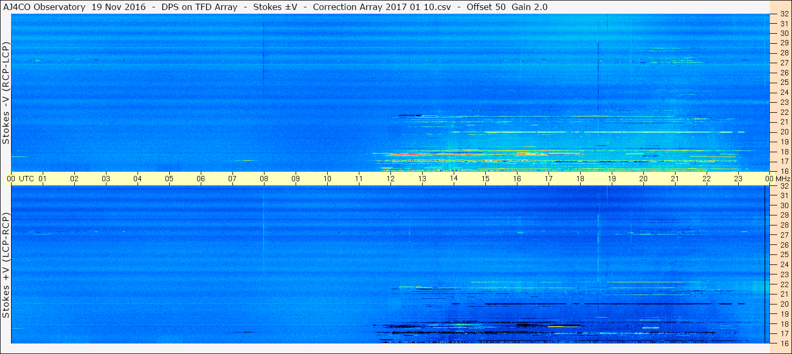Click the 32 MHz tick of Stokes -V panel
Screen dimensions: 792x354
784,14
